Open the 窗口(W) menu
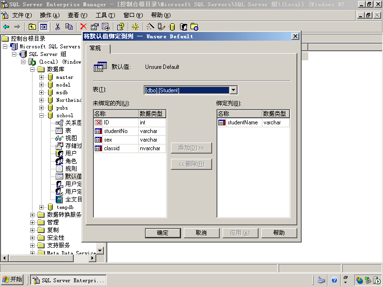 (x=133, y=15)
